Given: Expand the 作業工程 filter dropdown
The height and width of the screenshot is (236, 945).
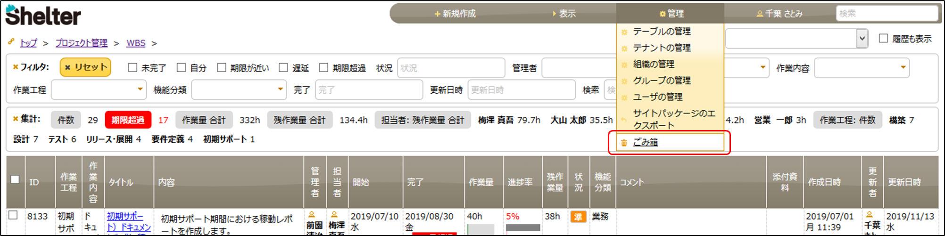Looking at the screenshot, I should pos(140,89).
